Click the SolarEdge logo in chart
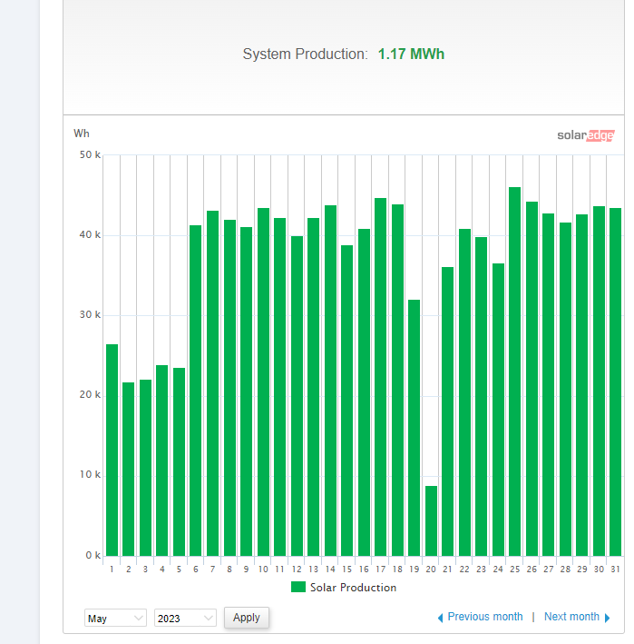The width and height of the screenshot is (634, 644). tap(586, 135)
